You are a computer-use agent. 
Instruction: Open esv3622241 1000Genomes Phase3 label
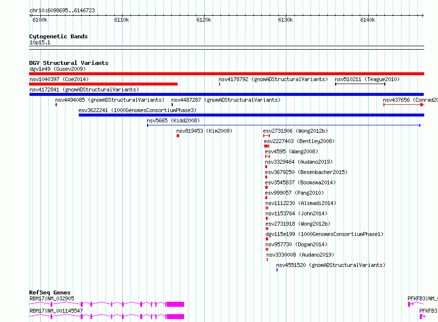tap(137, 110)
